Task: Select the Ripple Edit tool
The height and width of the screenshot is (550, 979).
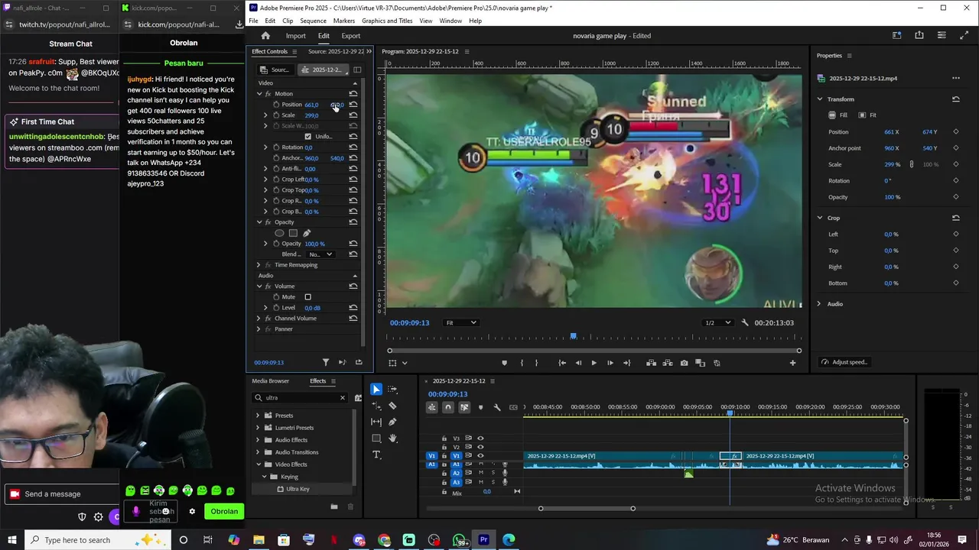Action: tap(376, 406)
